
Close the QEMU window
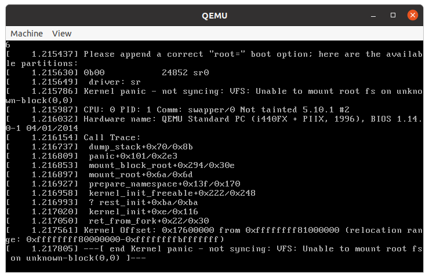coord(413,15)
